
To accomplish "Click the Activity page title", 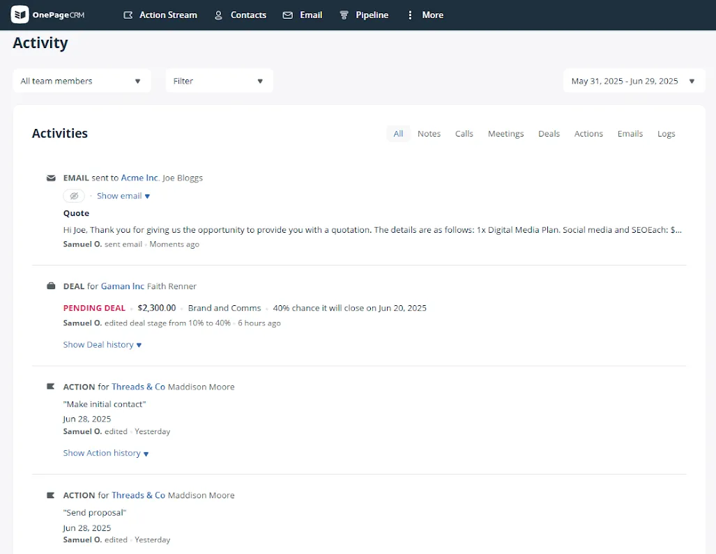I will (40, 43).
